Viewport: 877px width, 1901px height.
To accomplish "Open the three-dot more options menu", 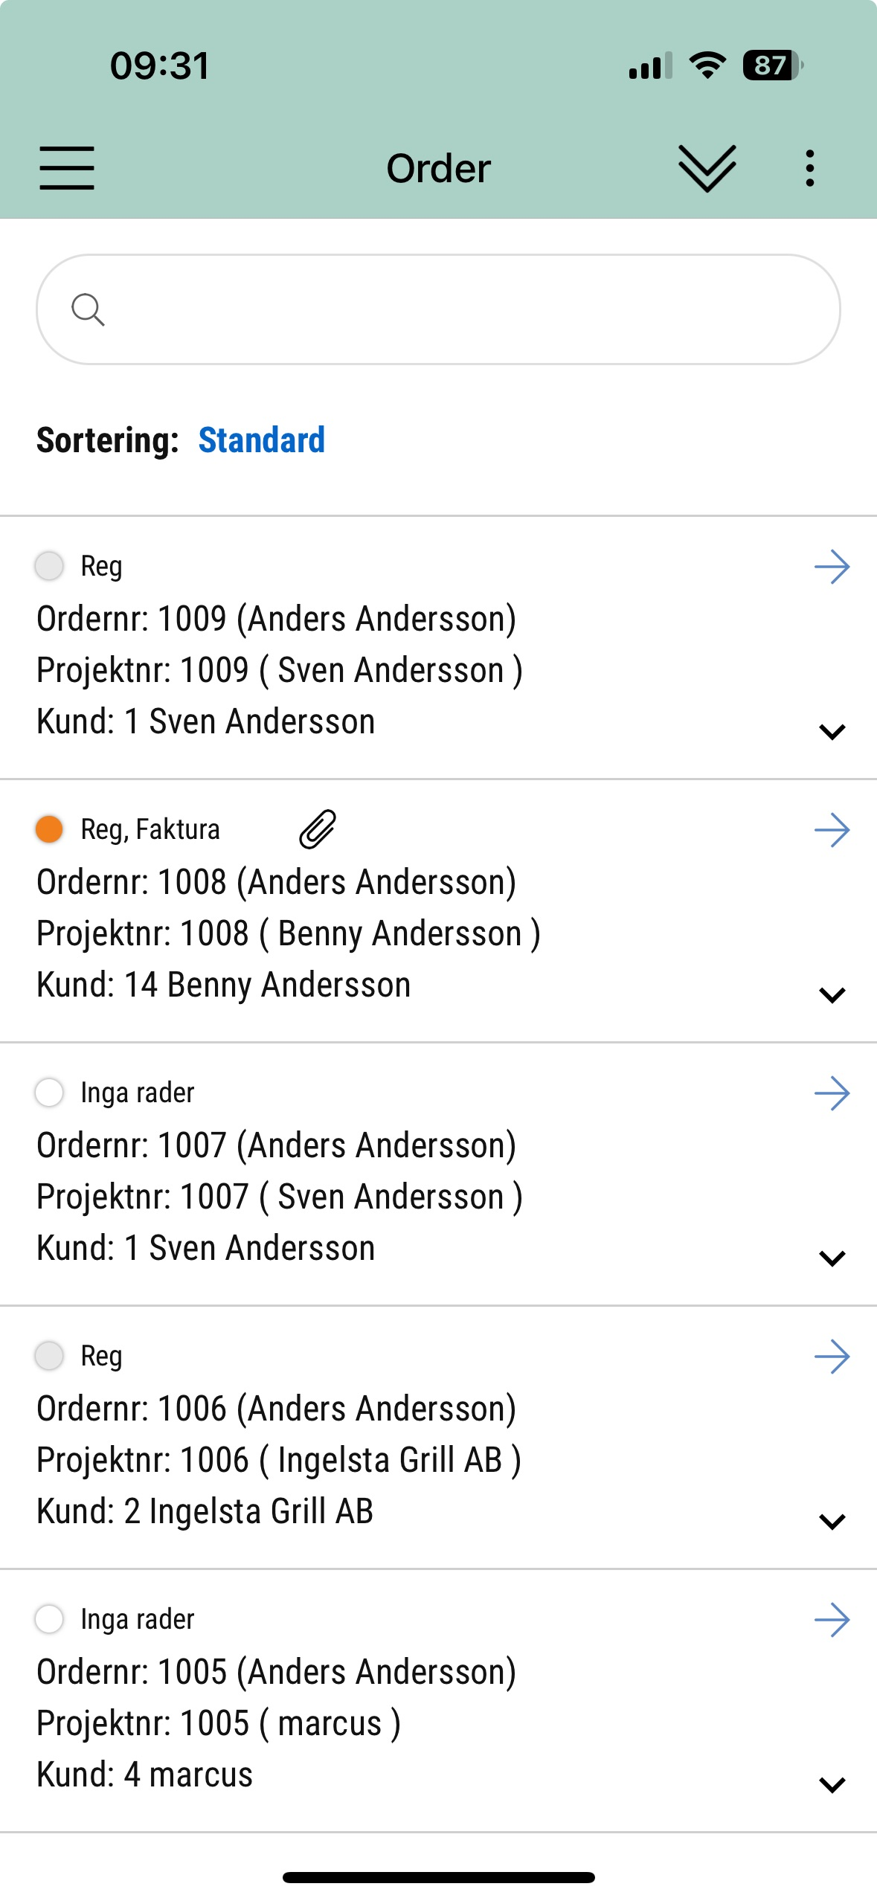I will 810,168.
